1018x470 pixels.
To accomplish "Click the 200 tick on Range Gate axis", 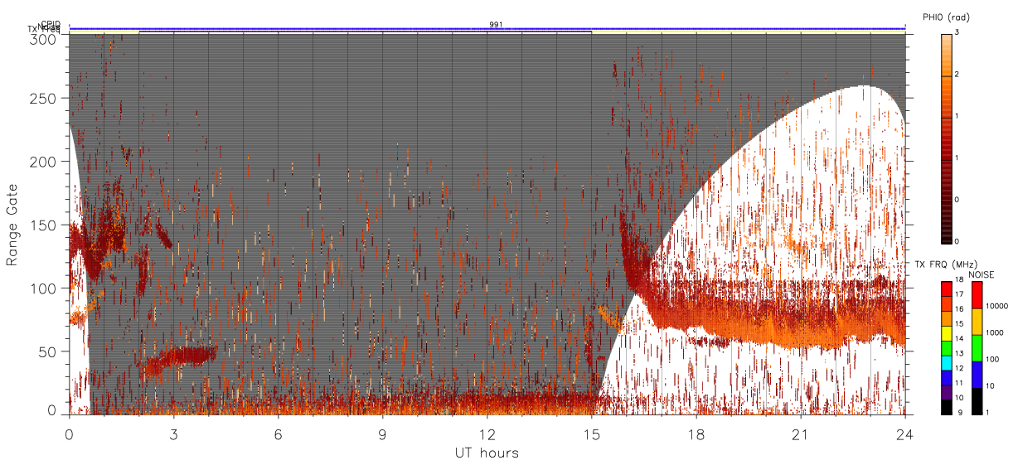I will 44,162.
